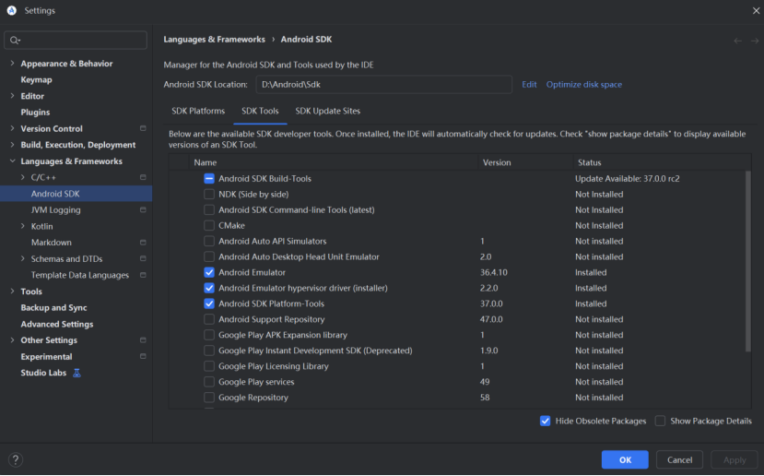Click the Android SDK Location field
The width and height of the screenshot is (764, 476).
click(x=384, y=84)
